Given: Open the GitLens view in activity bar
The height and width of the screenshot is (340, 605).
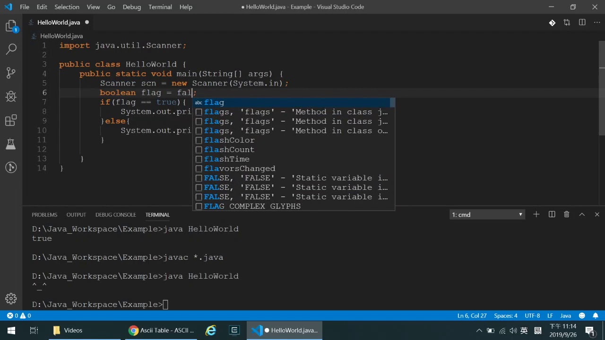Looking at the screenshot, I should tap(11, 167).
